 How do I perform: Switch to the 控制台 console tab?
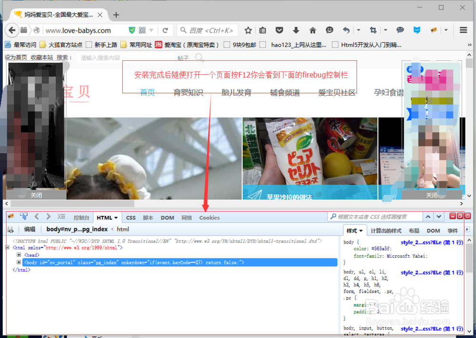pos(81,218)
